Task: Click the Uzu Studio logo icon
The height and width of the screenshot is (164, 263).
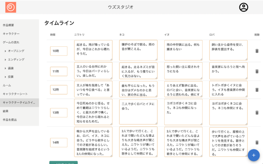Action: pyautogui.click(x=11, y=7)
